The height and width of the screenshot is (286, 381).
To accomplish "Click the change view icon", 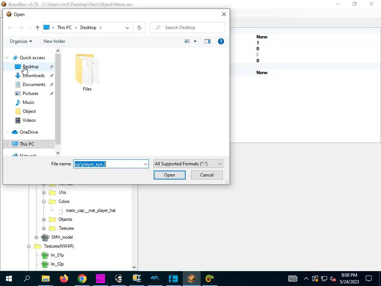I will 187,41.
